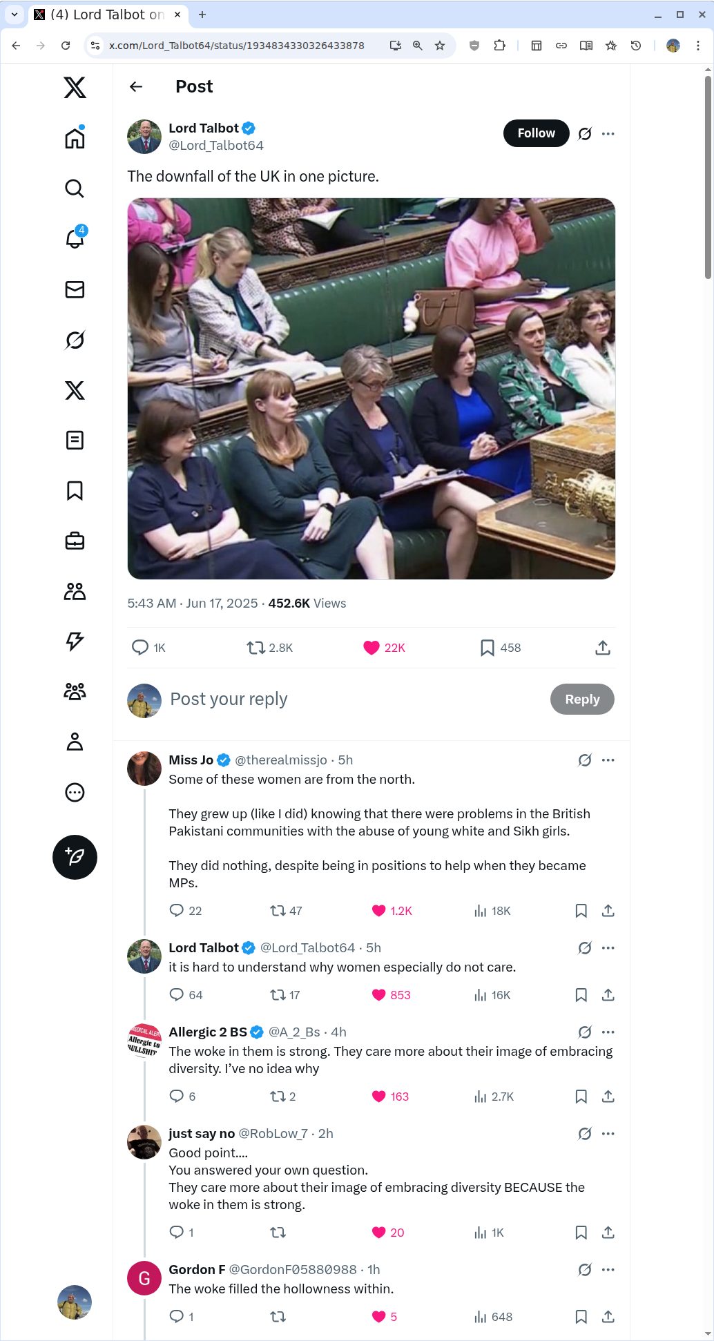Toggle bookmark on the main post
This screenshot has height=1341, width=714.
488,648
